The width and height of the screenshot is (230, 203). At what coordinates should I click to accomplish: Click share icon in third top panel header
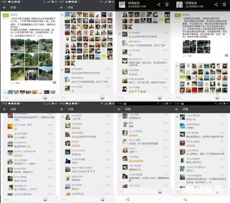click(157, 5)
